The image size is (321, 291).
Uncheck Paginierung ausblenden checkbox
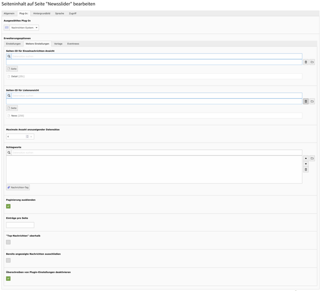pos(8,206)
